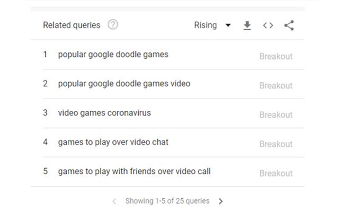Click the "Related queries" card title
The height and width of the screenshot is (212, 339).
click(x=72, y=25)
